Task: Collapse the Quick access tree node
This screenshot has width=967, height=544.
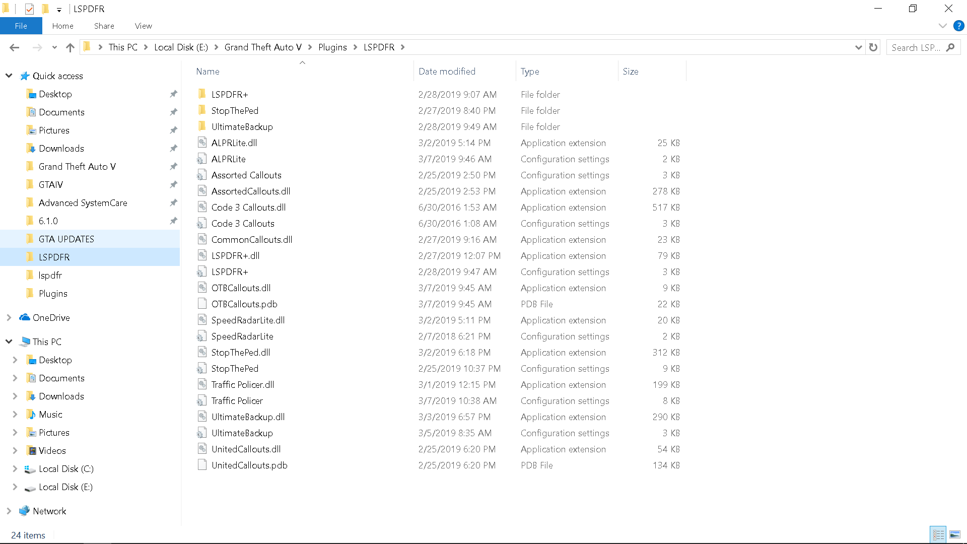Action: pyautogui.click(x=9, y=76)
